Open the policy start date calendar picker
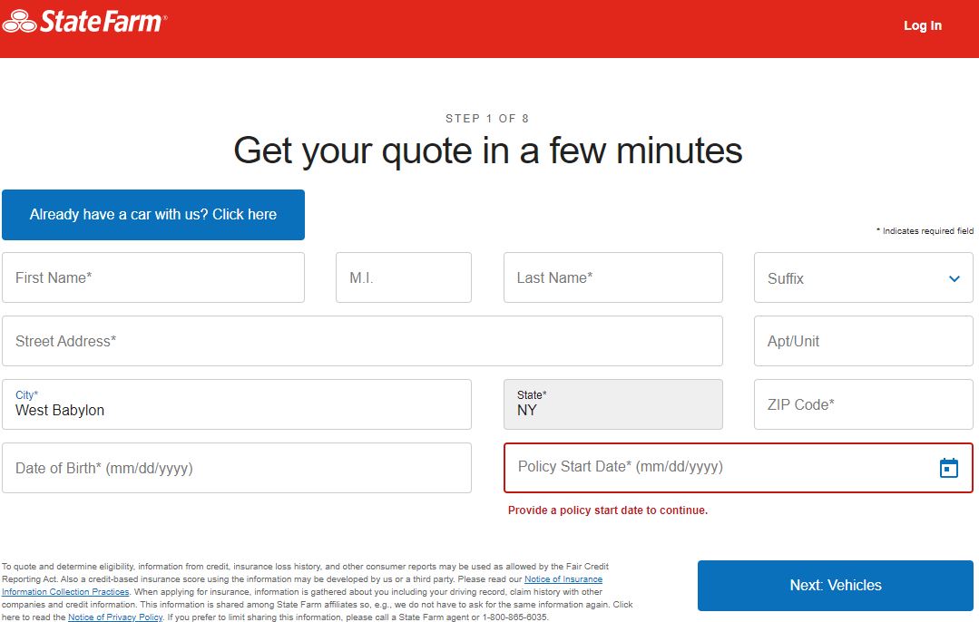Viewport: 979px width, 622px height. pyautogui.click(x=948, y=468)
